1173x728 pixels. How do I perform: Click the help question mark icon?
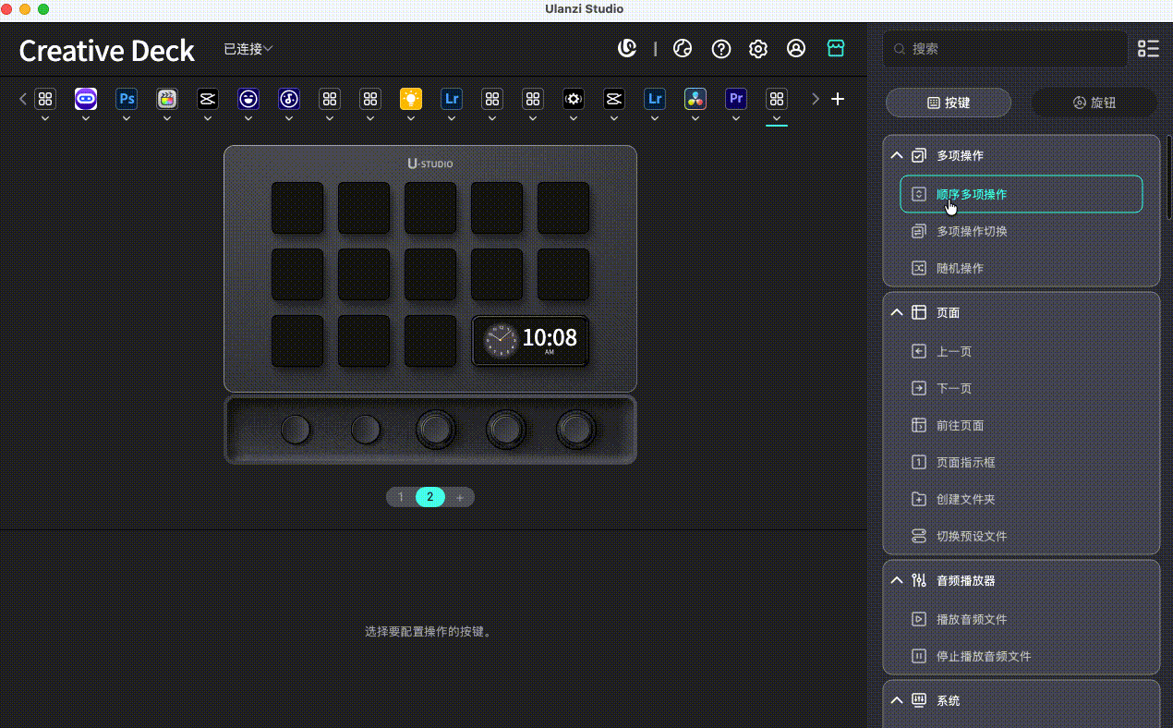tap(721, 49)
